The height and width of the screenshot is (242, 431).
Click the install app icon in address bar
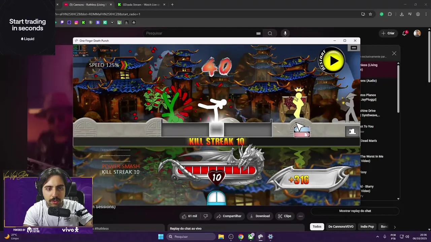click(363, 14)
